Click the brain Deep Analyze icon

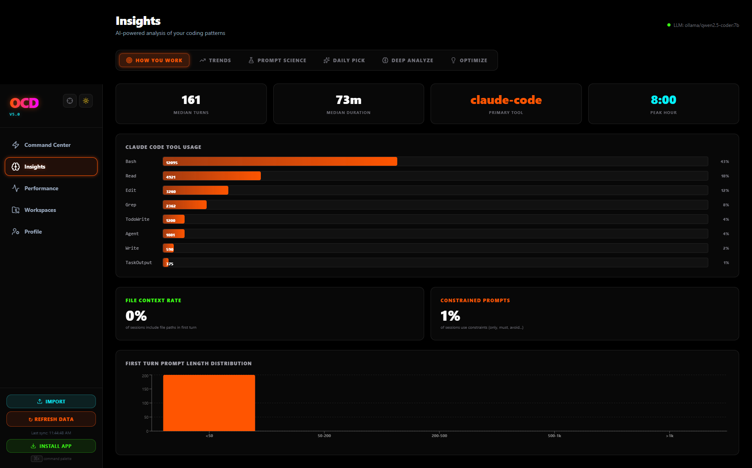pyautogui.click(x=385, y=60)
